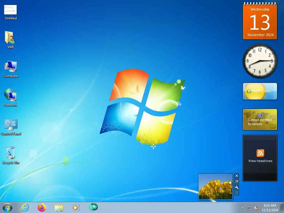The width and height of the screenshot is (284, 213).
Task: Select the Network desktop icon
Action: click(11, 97)
